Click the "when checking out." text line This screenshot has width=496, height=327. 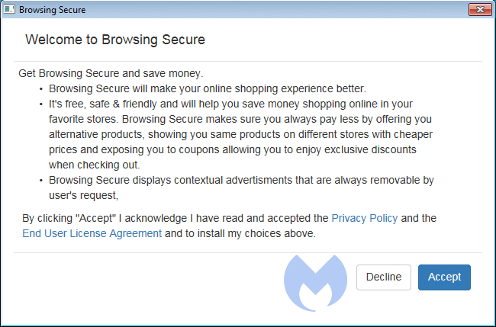point(95,165)
